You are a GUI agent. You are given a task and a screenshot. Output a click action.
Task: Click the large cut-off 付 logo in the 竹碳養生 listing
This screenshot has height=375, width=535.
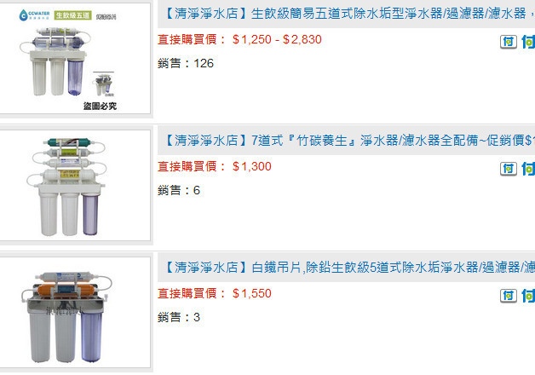[x=528, y=169]
